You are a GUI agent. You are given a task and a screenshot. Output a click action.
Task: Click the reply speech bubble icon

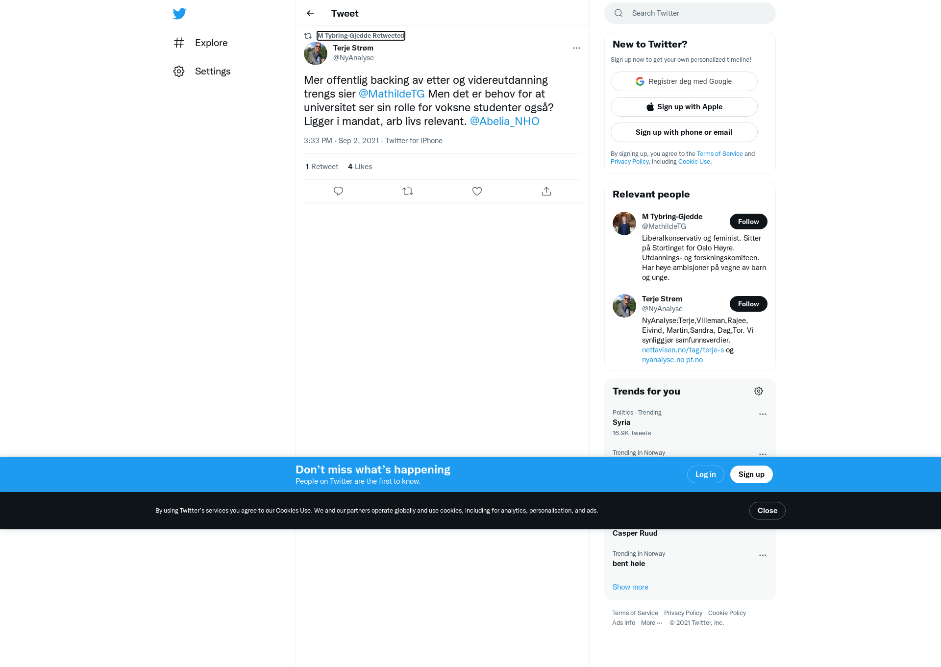click(x=338, y=191)
